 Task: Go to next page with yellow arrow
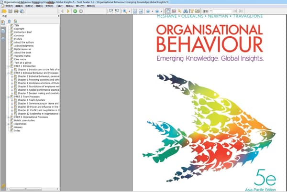pyautogui.click(x=68, y=11)
